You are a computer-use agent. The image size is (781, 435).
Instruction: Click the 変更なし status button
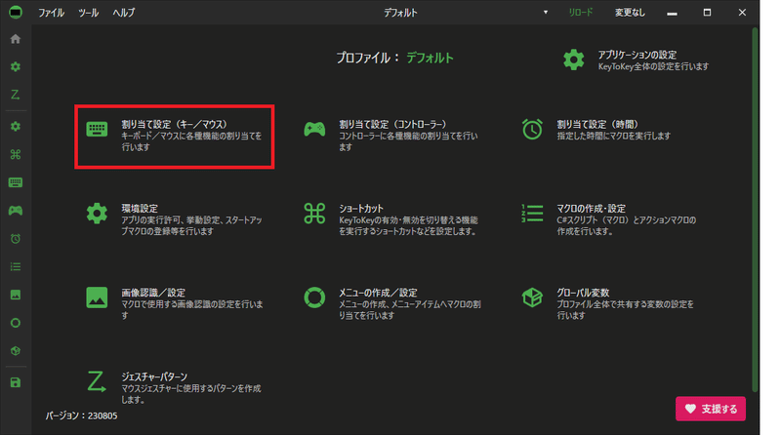[630, 13]
